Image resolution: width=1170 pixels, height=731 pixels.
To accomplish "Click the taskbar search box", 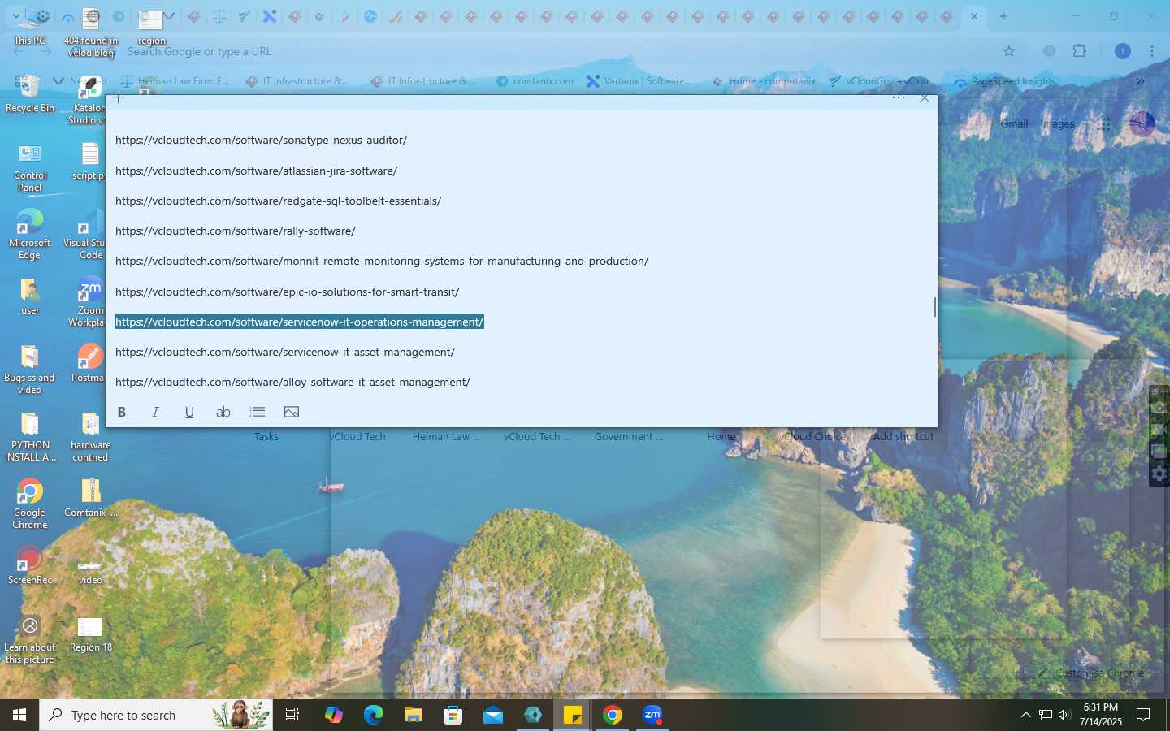I will pos(156,715).
